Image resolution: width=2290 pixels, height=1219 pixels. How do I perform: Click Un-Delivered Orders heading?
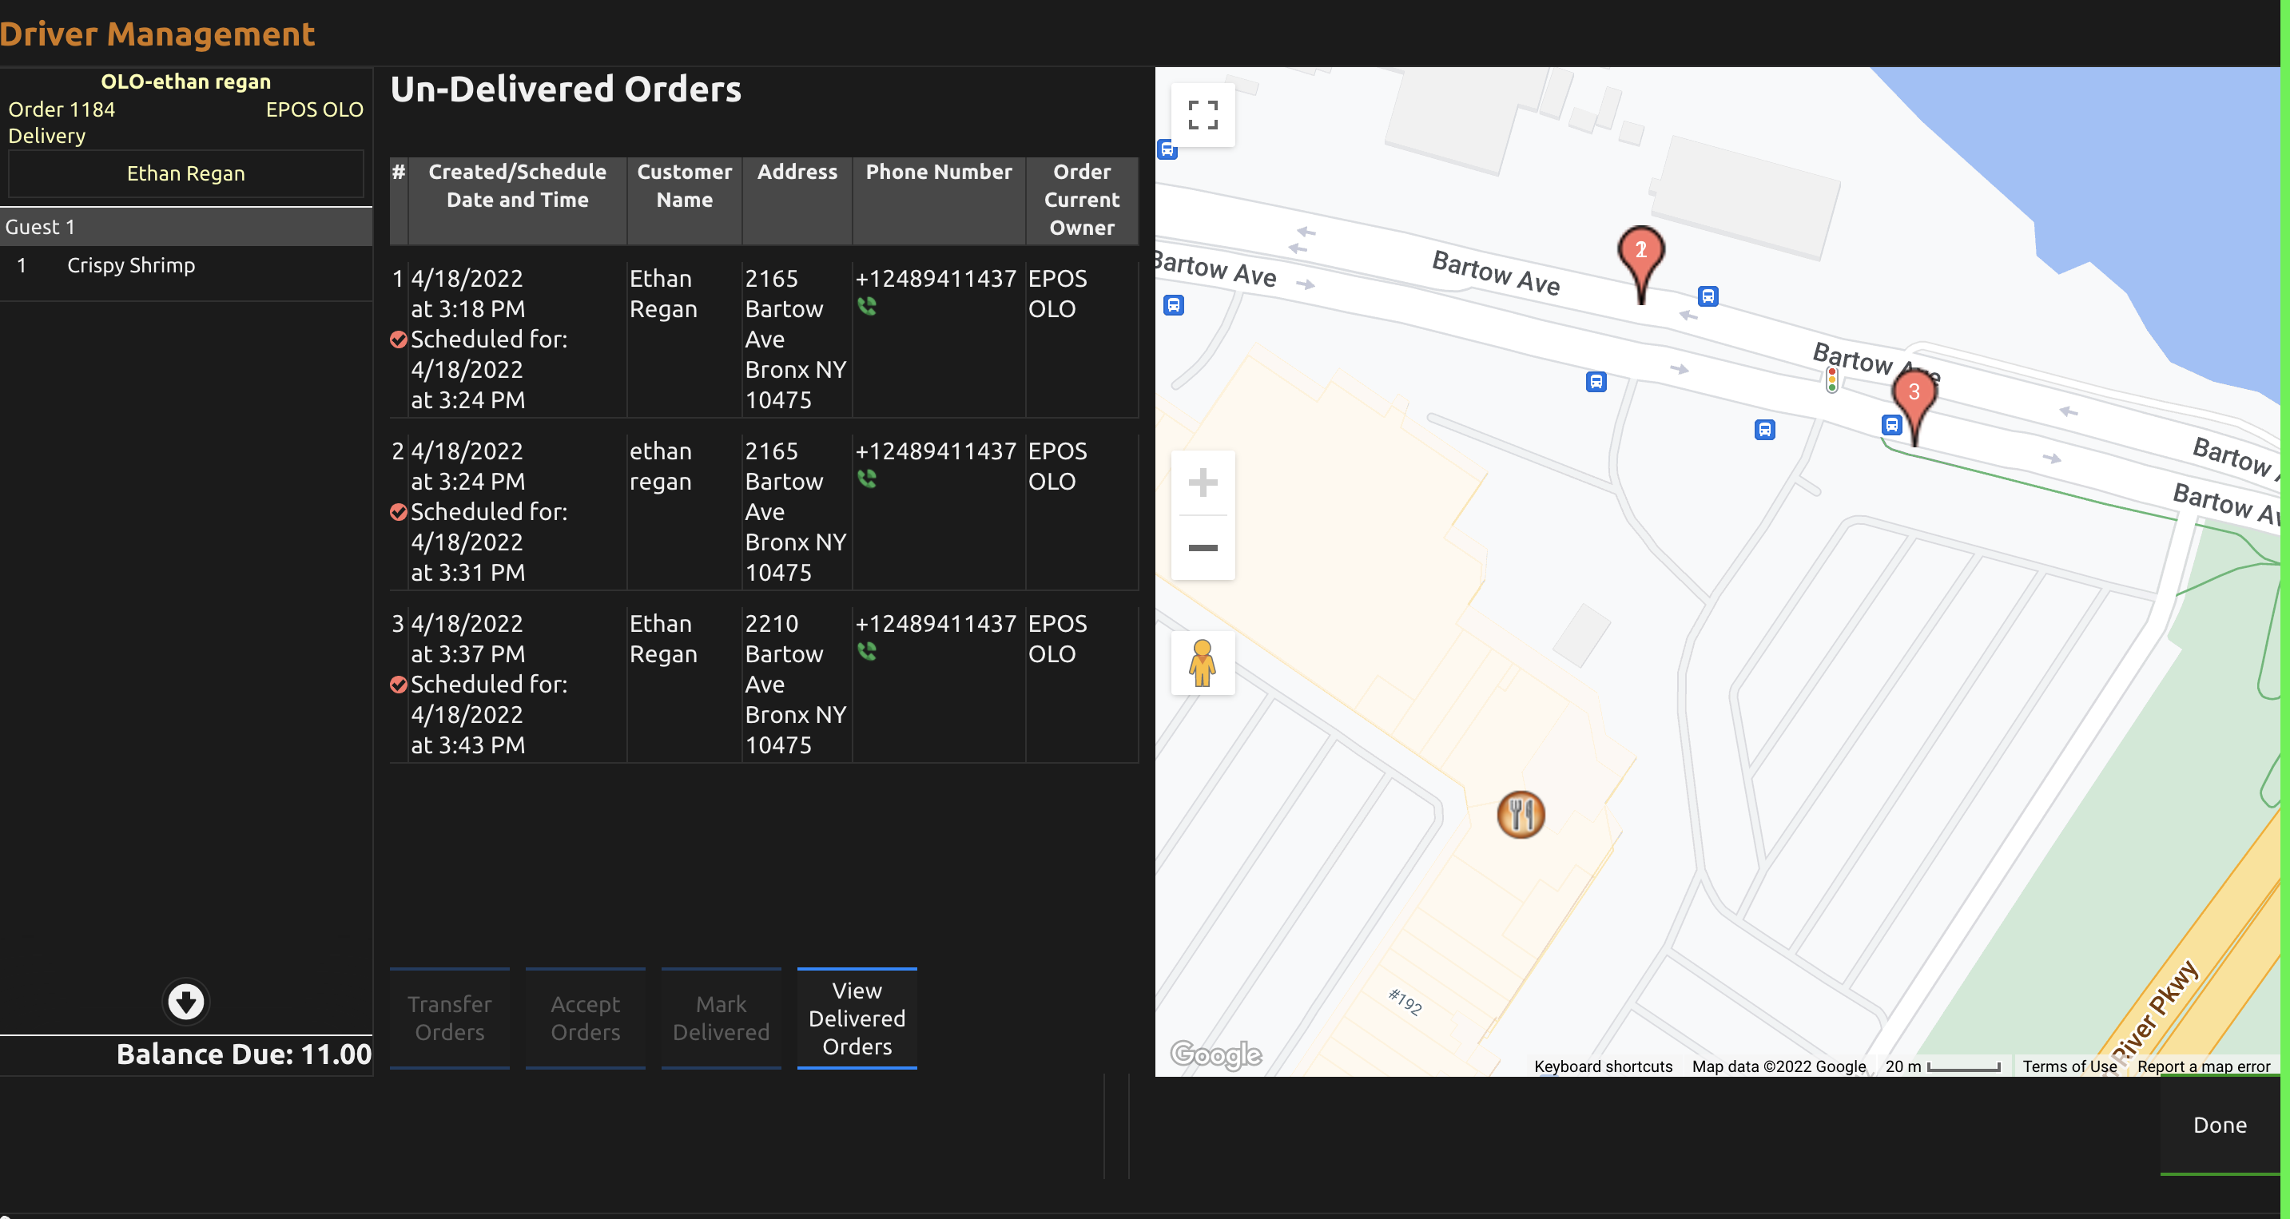566,89
